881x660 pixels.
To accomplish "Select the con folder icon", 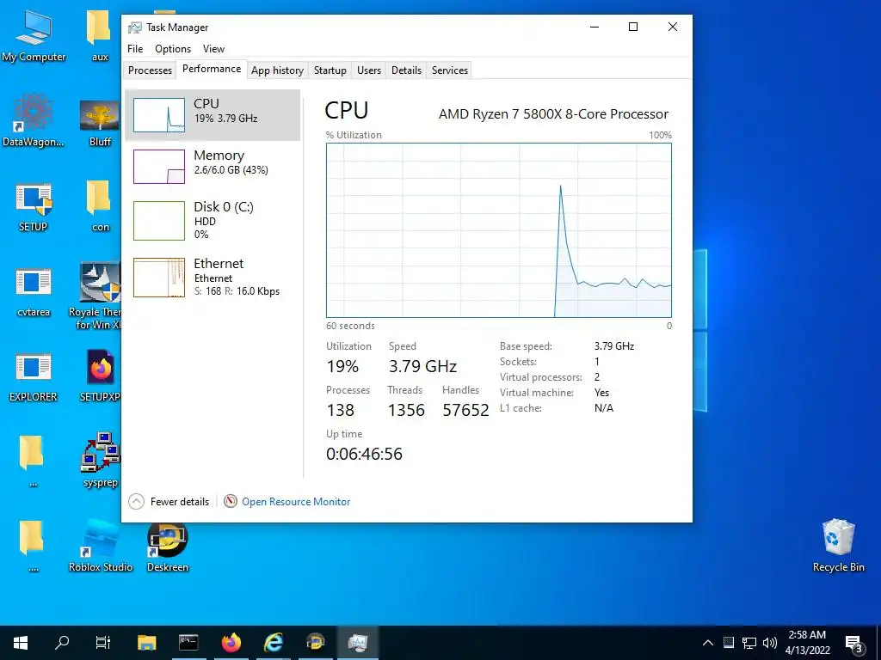I will coord(100,207).
